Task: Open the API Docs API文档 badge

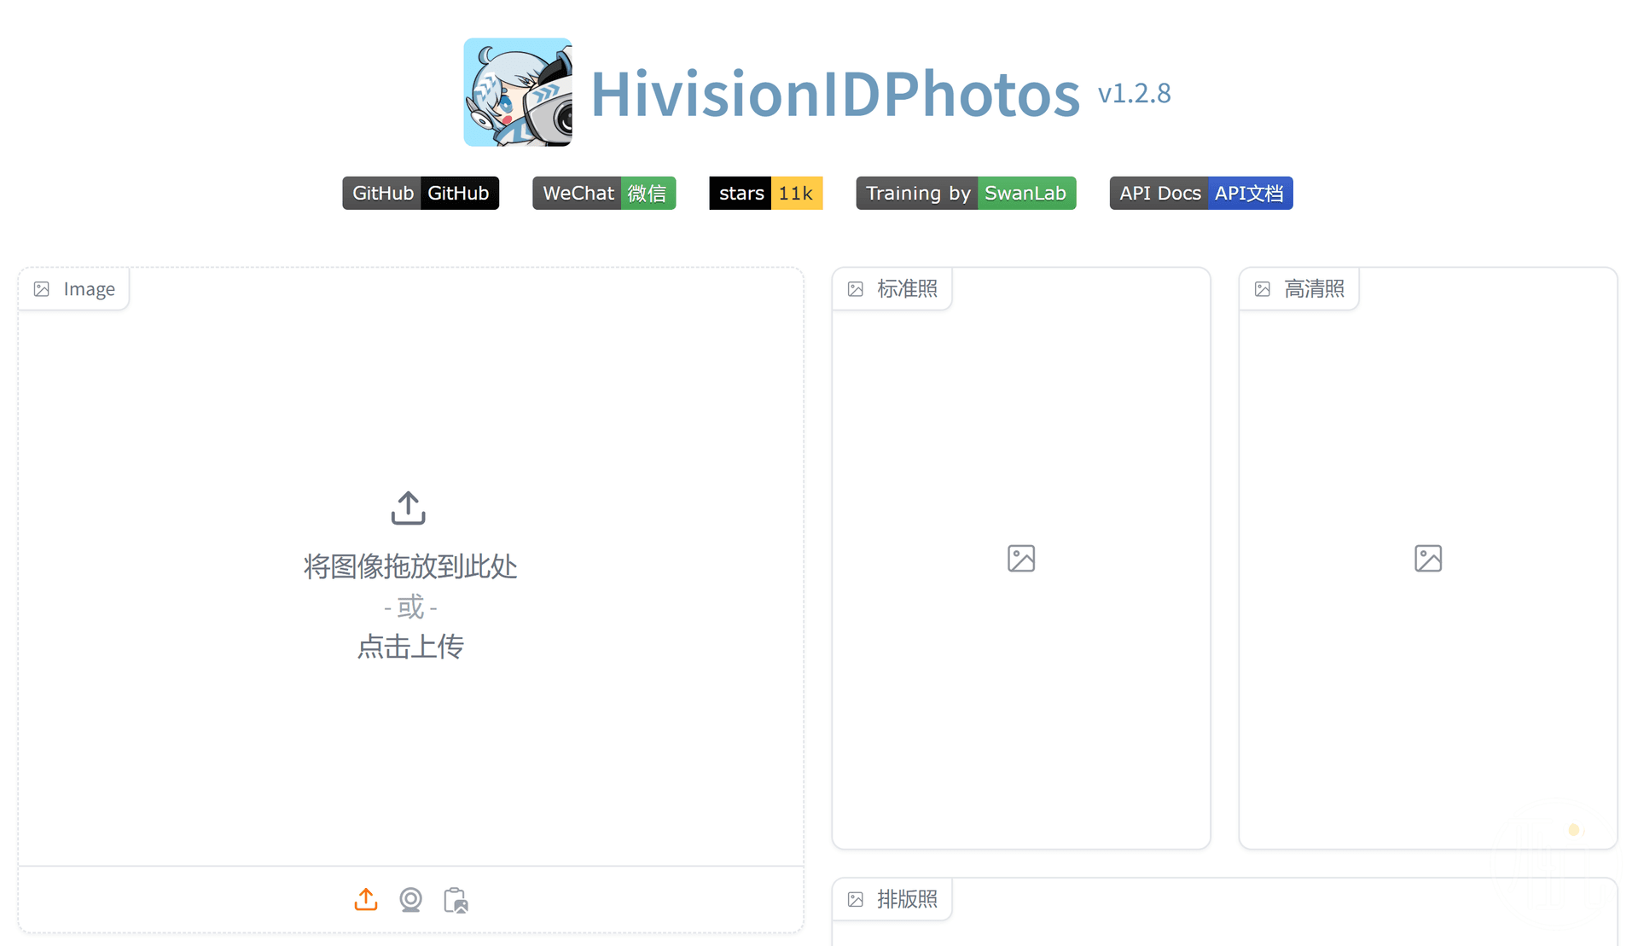Action: [x=1201, y=193]
